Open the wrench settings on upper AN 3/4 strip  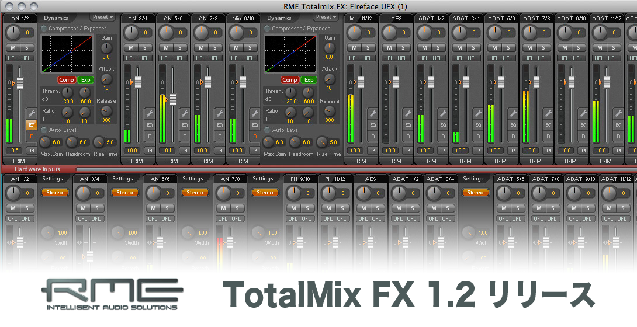point(150,113)
